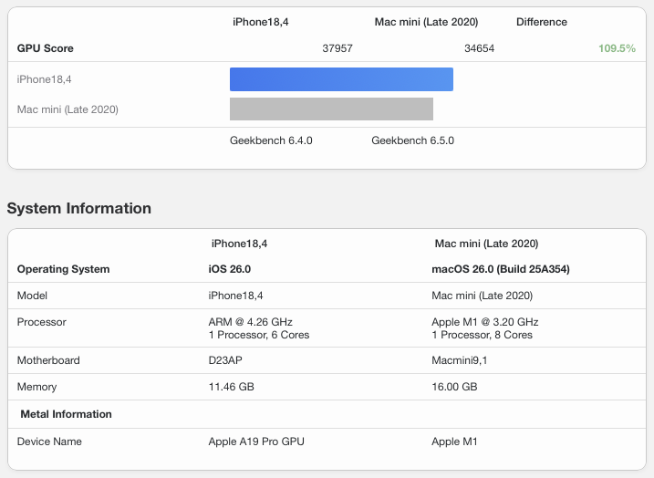Click the gray Mac mini score bar
This screenshot has width=654, height=478.
point(331,109)
